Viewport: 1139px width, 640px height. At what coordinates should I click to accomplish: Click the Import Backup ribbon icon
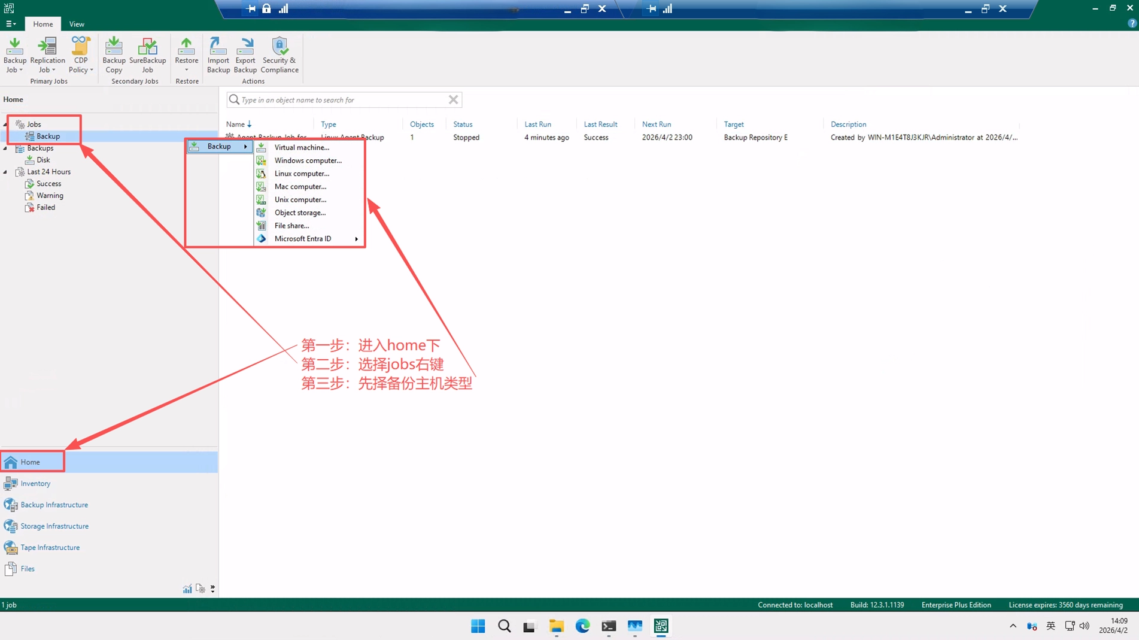[218, 55]
